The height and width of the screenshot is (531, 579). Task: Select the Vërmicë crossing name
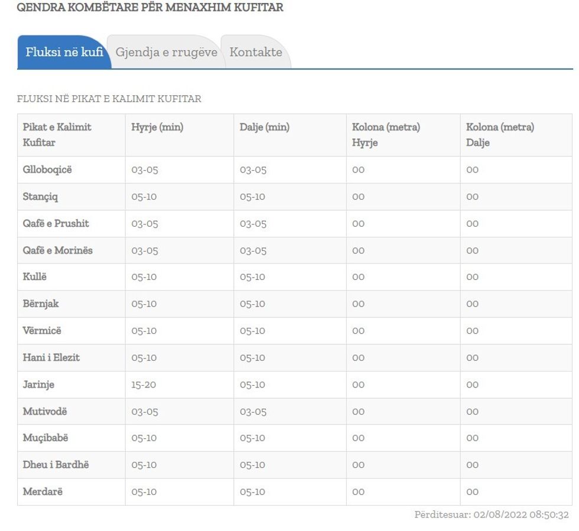(42, 331)
